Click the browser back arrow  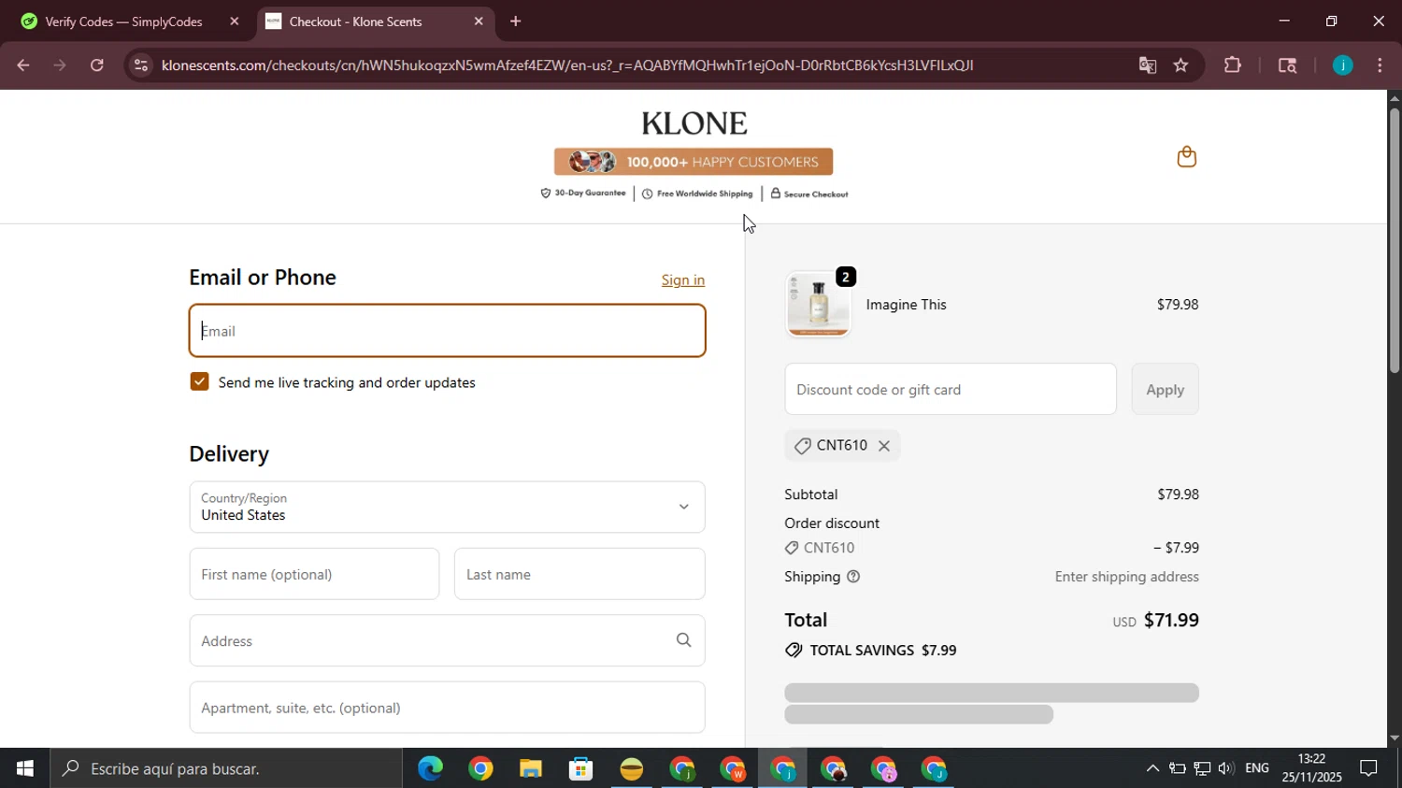tap(23, 65)
